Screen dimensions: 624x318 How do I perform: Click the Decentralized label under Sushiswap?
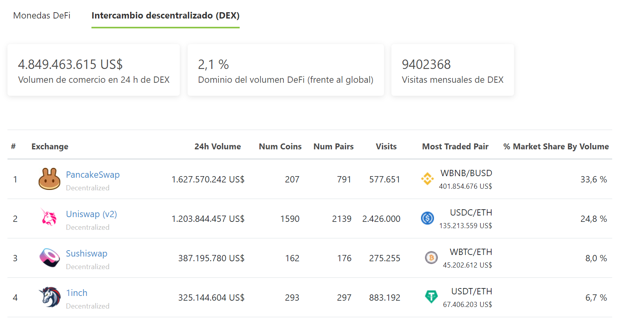88,267
